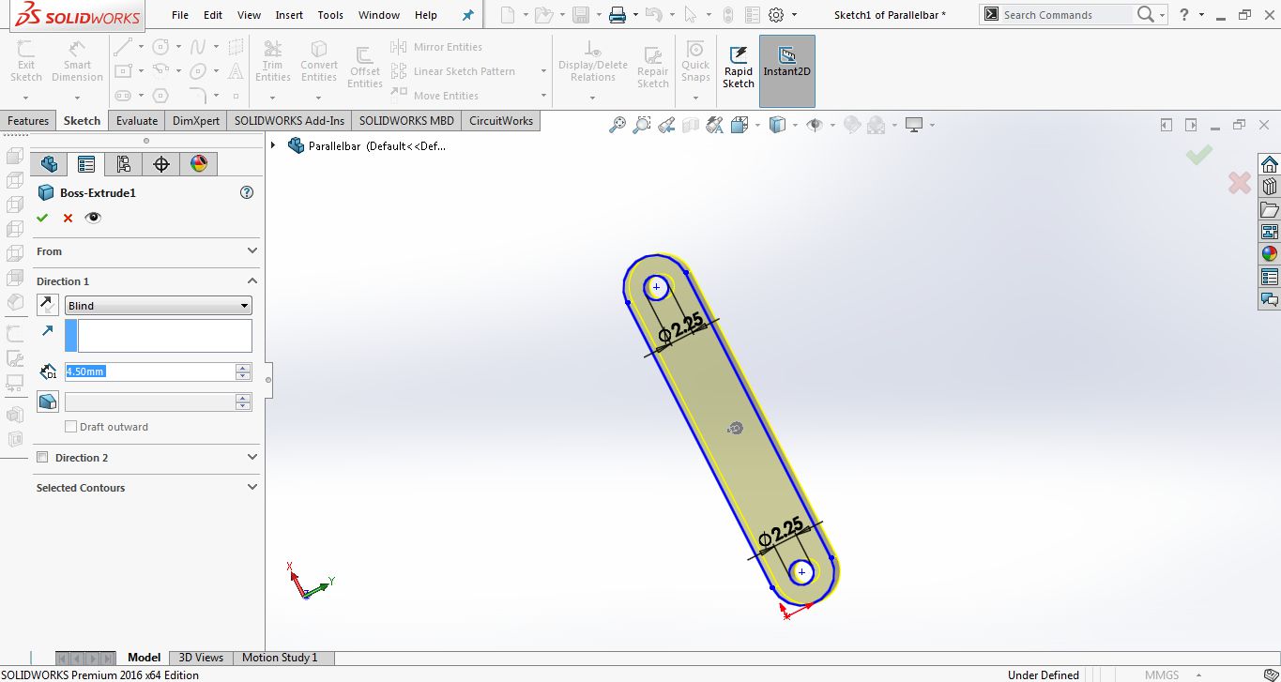Switch to the Evaluate tab
Image resolution: width=1281 pixels, height=682 pixels.
pyautogui.click(x=137, y=120)
